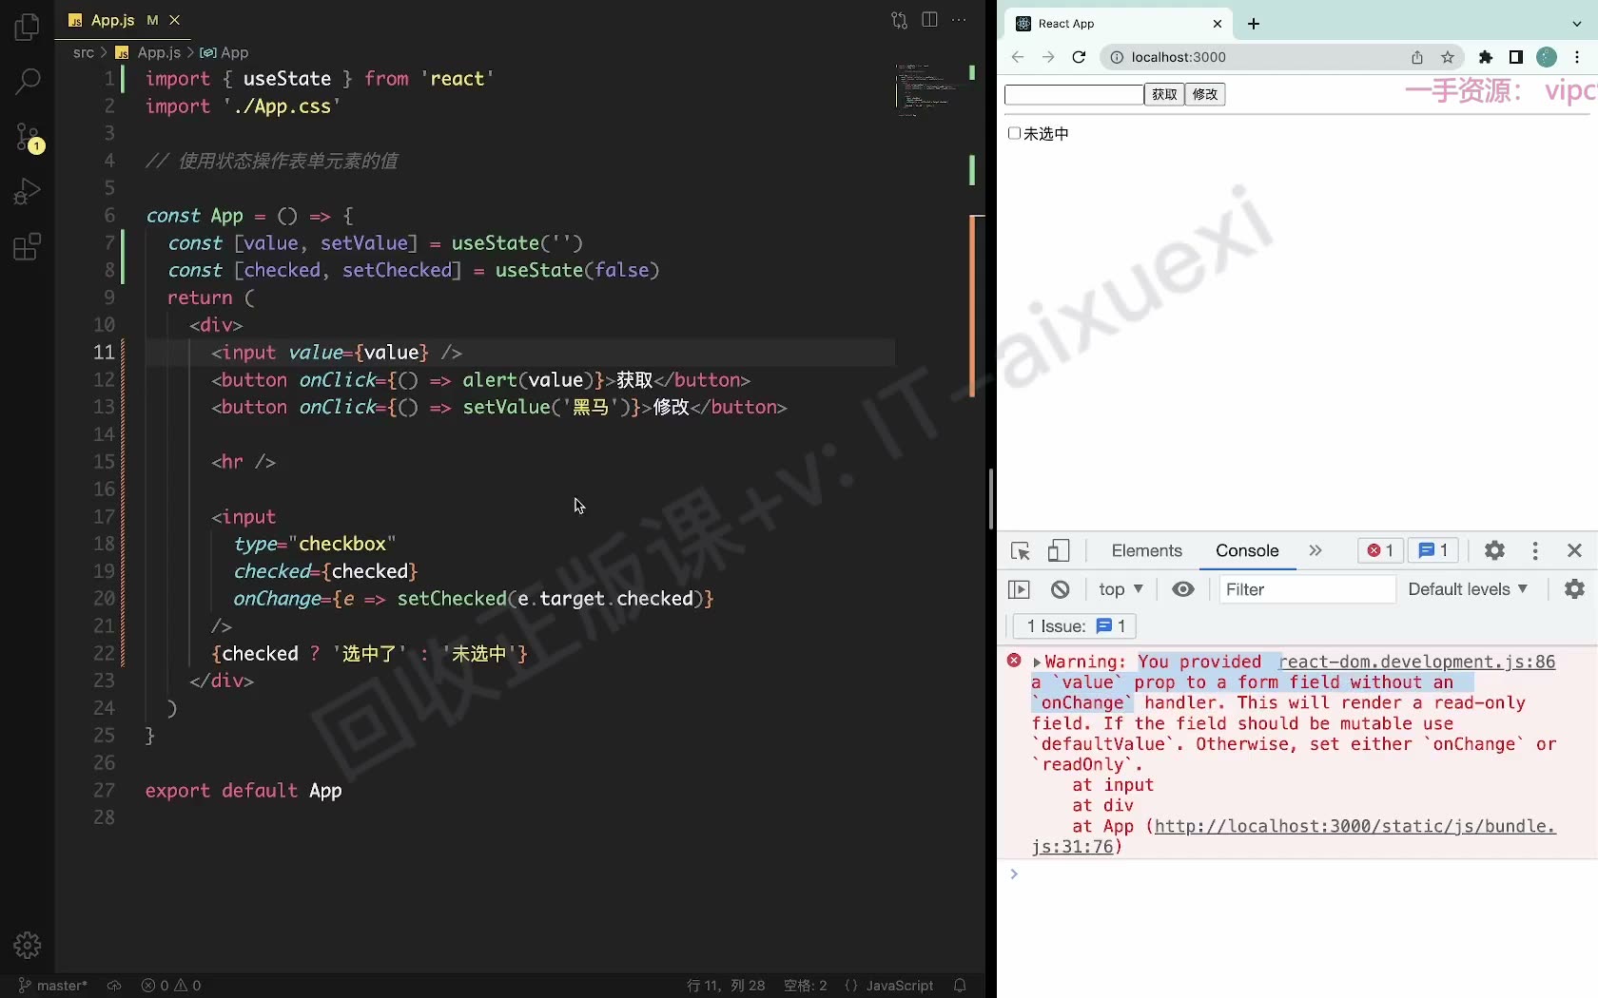Open DevTools settings gear
The image size is (1598, 998).
click(x=1494, y=551)
